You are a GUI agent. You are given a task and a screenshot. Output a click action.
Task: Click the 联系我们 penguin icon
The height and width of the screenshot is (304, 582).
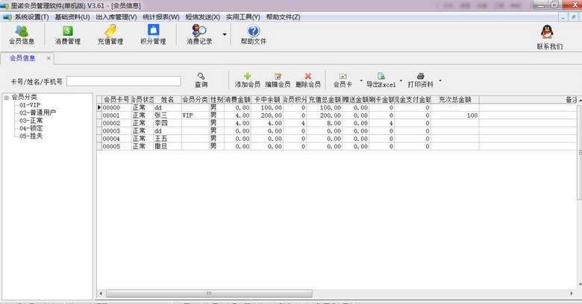click(547, 32)
